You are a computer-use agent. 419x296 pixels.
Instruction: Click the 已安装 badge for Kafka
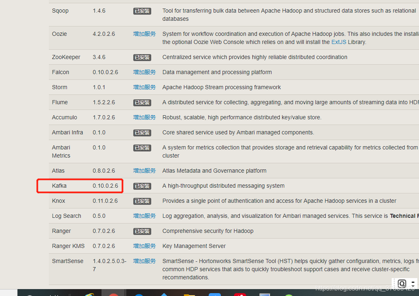tap(142, 186)
